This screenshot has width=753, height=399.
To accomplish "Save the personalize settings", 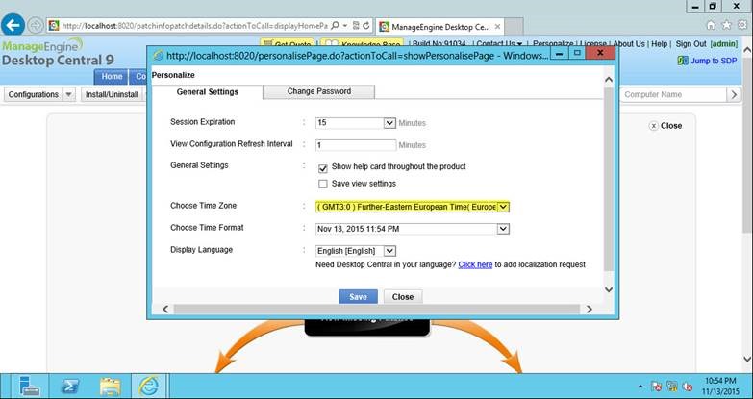I will pyautogui.click(x=358, y=297).
